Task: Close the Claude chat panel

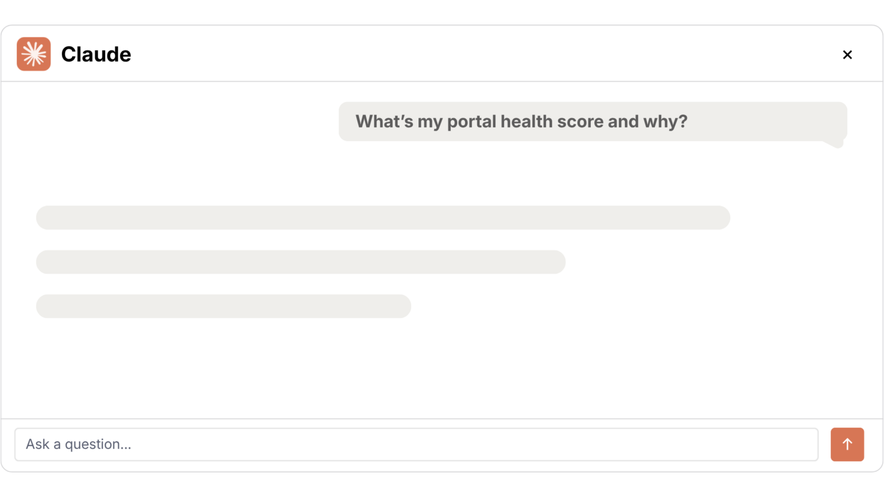Action: pos(847,55)
